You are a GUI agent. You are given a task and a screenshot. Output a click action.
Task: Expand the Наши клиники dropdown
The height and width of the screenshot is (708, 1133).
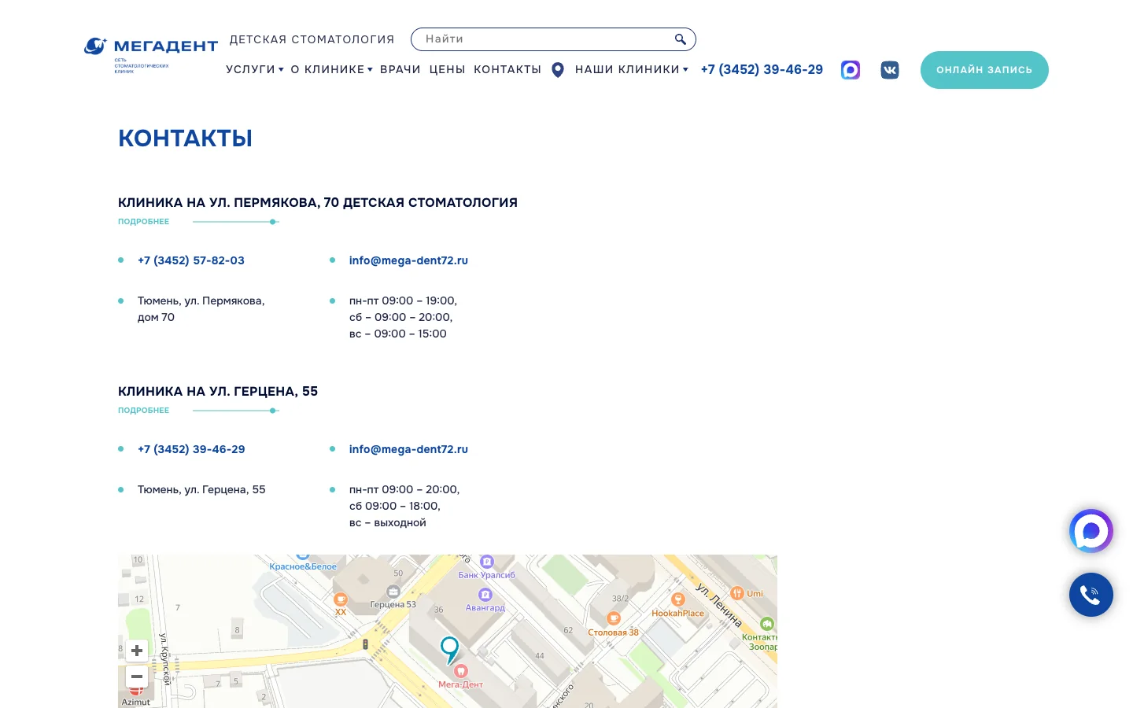coord(632,69)
